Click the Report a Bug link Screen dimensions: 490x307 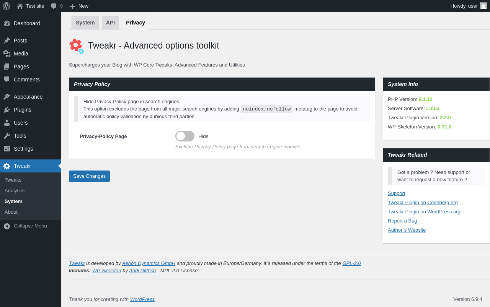click(x=402, y=221)
